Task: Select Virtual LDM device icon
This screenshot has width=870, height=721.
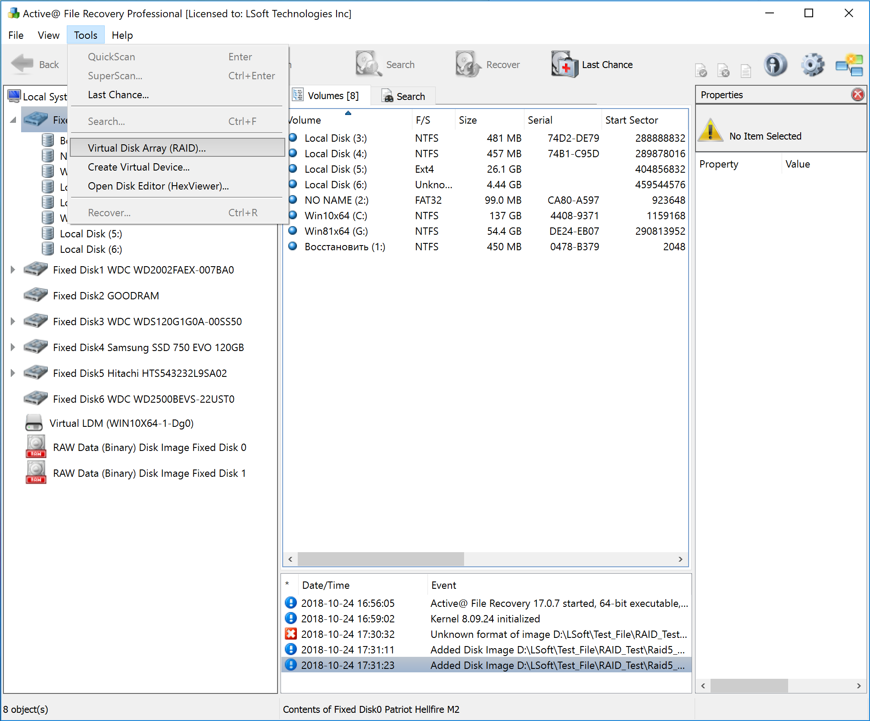Action: point(34,423)
